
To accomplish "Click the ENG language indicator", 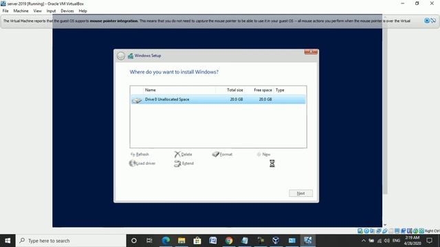I will (396, 241).
